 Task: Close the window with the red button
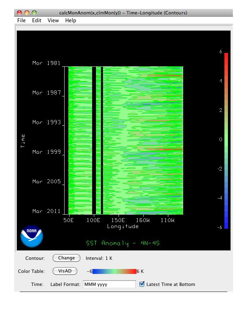19,13
